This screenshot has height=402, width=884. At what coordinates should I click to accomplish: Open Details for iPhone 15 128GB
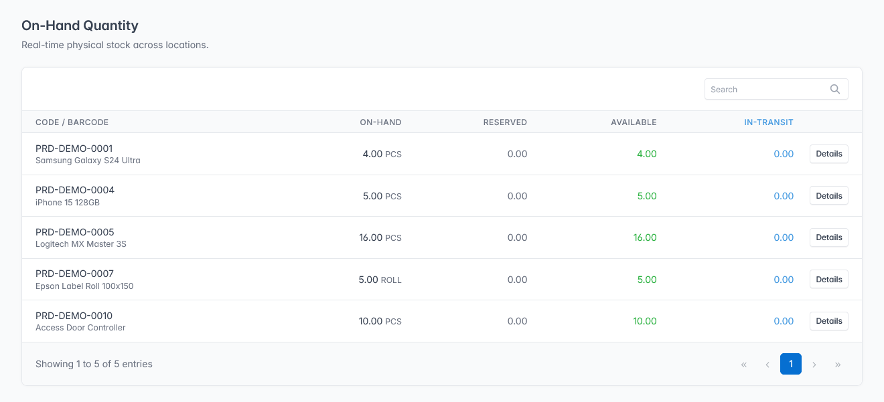point(829,196)
